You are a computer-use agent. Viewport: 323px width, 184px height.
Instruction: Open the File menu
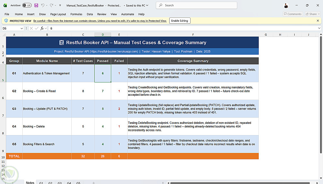coord(7,14)
